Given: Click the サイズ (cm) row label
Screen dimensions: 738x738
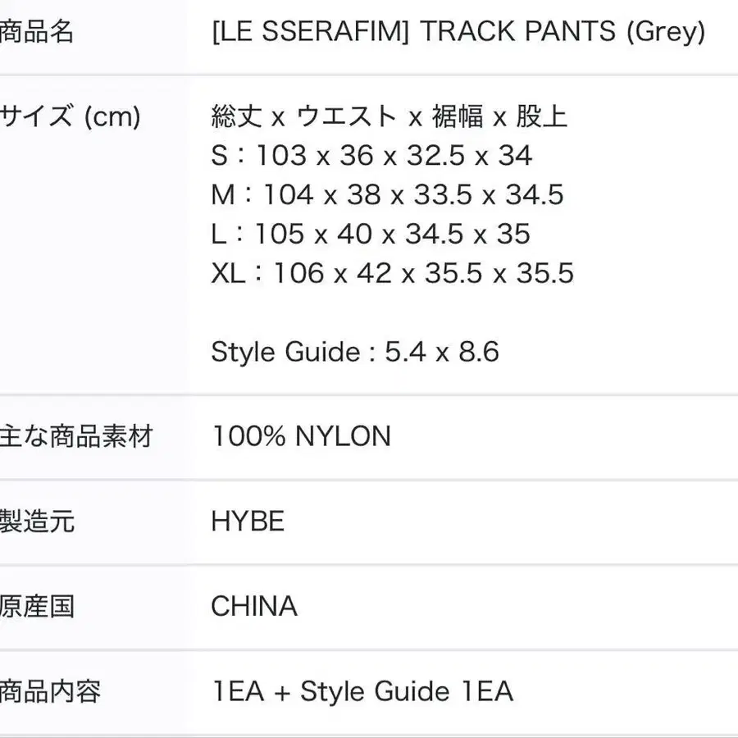Looking at the screenshot, I should tap(71, 116).
